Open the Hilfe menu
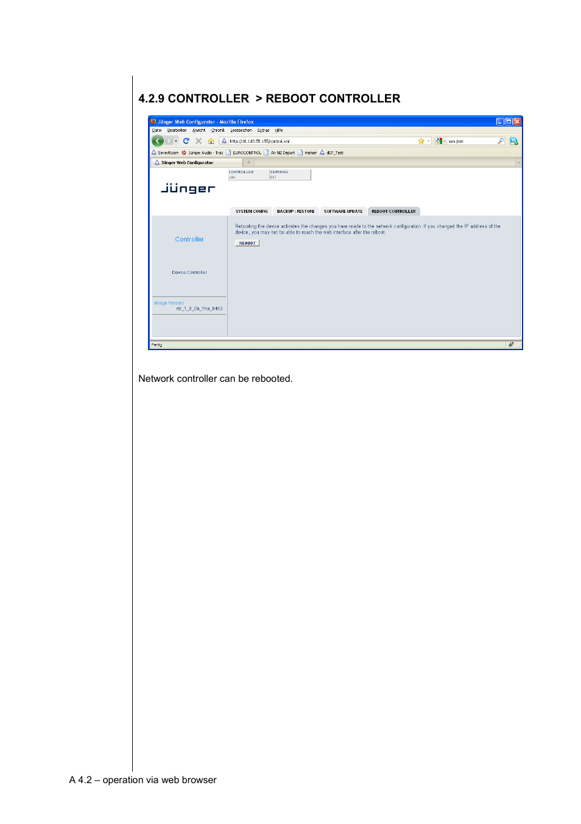The width and height of the screenshot is (581, 824). (x=278, y=130)
